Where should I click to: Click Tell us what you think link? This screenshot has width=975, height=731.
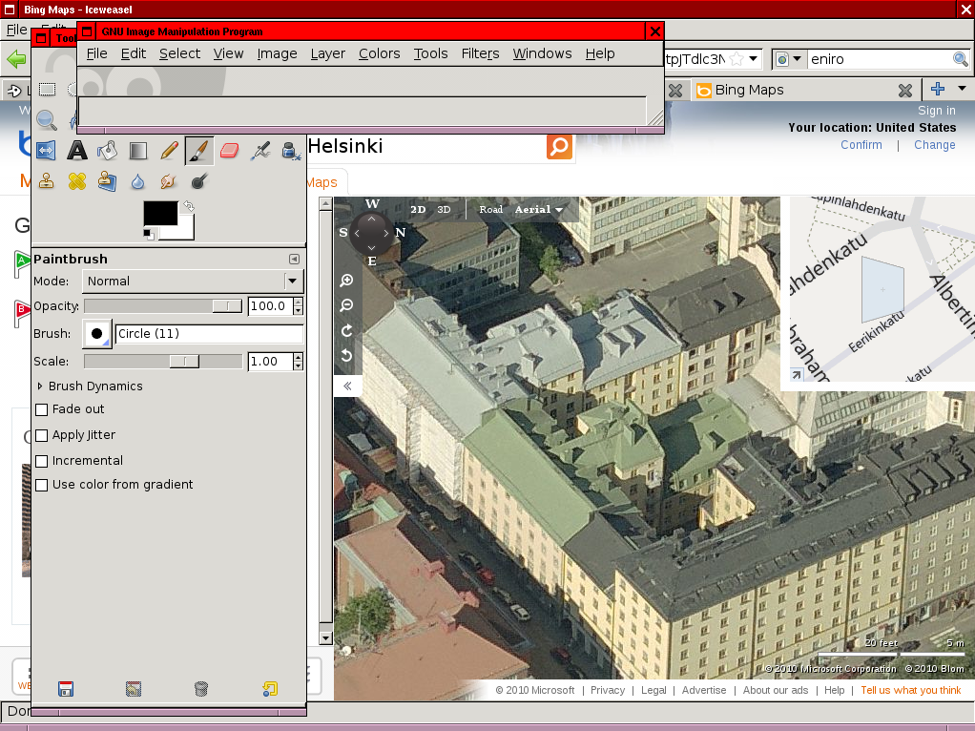tap(911, 690)
